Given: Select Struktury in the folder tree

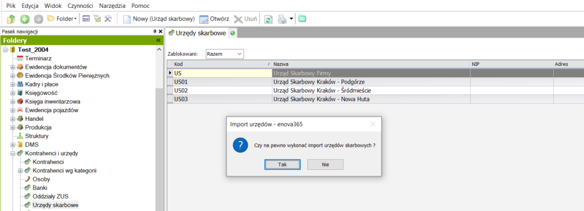Looking at the screenshot, I should click(x=36, y=136).
